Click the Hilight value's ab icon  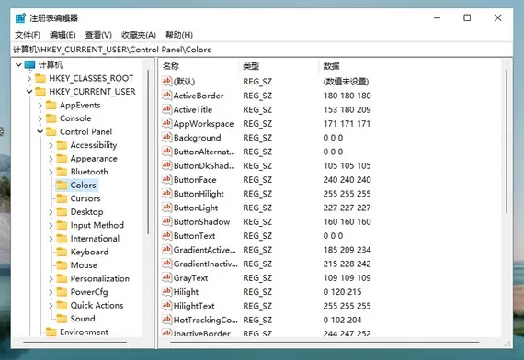click(166, 291)
